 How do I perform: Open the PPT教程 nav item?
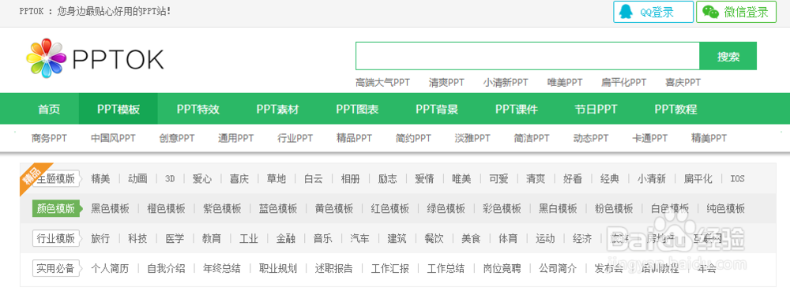point(675,109)
